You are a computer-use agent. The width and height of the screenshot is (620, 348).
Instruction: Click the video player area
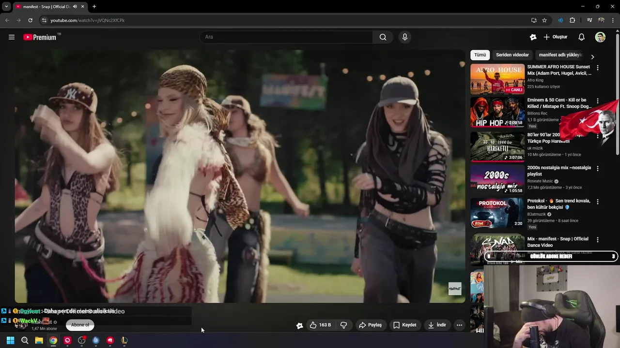pos(240,176)
